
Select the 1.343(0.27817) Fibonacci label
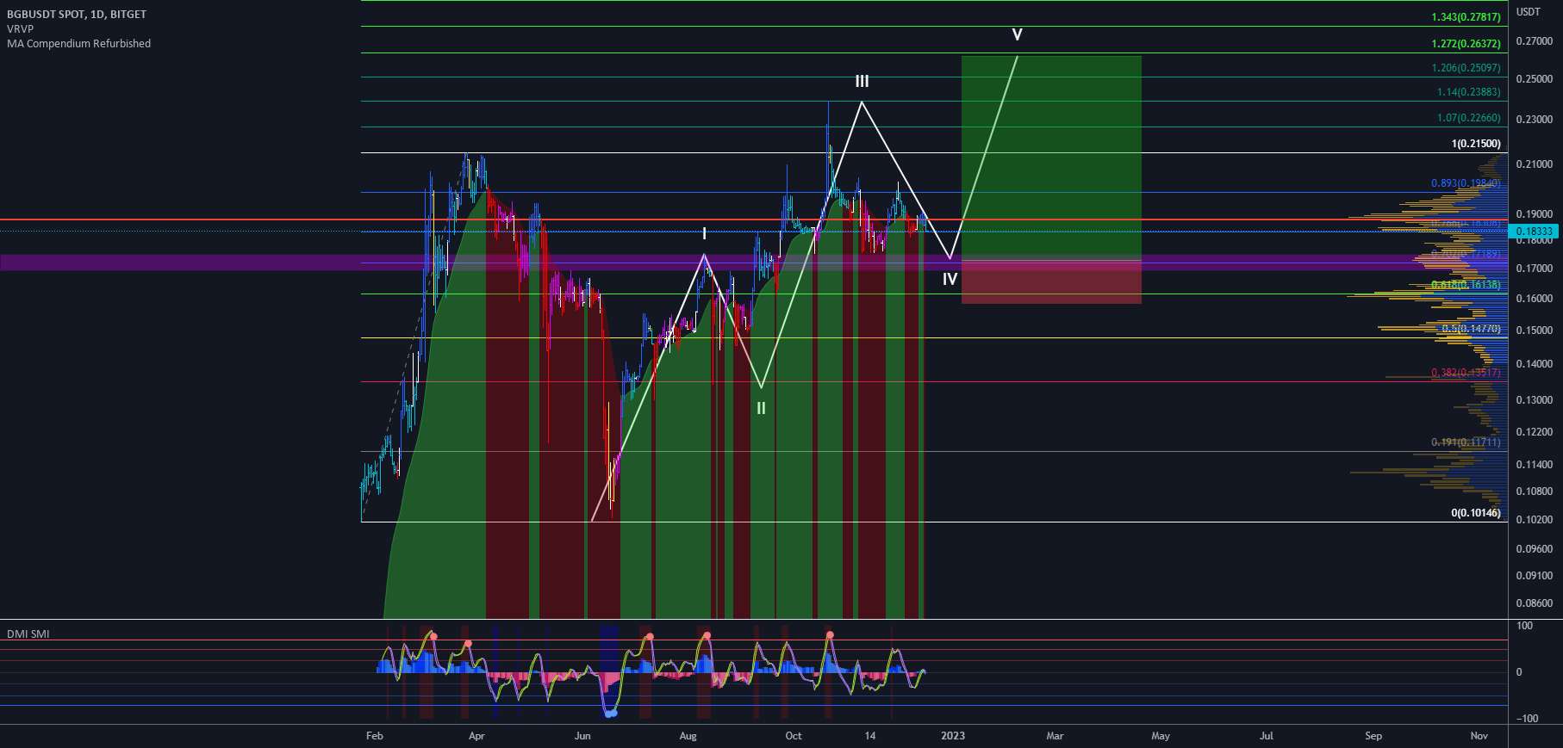click(1466, 17)
